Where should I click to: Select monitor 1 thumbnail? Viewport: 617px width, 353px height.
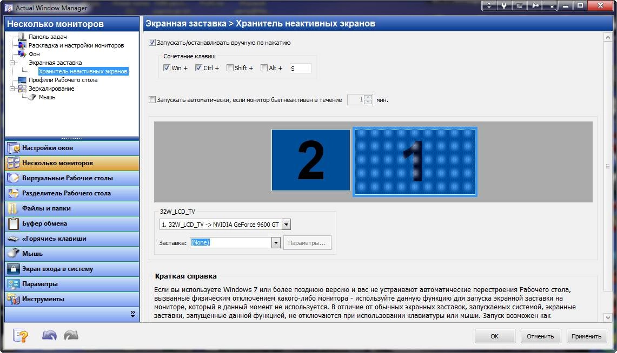(x=415, y=162)
